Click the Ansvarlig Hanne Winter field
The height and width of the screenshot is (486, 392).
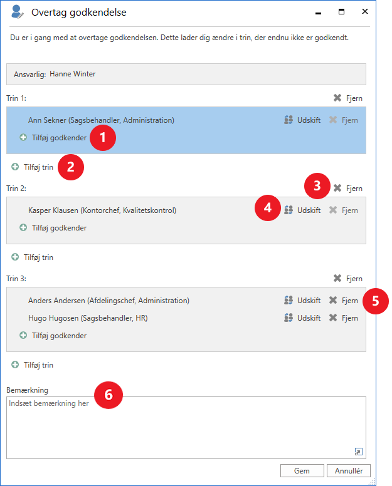coord(186,74)
